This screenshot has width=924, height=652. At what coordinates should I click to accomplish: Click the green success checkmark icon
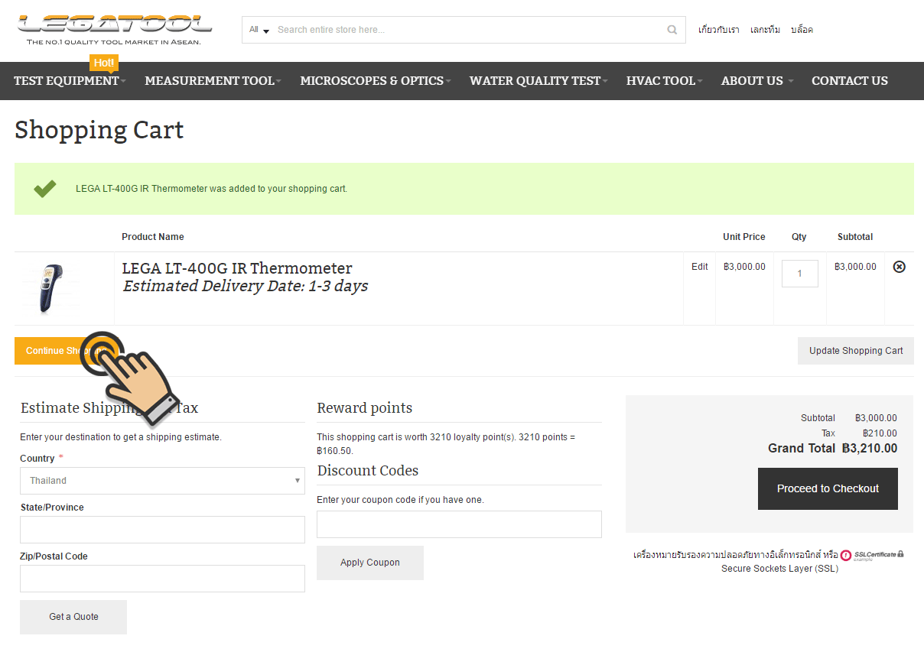coord(45,188)
